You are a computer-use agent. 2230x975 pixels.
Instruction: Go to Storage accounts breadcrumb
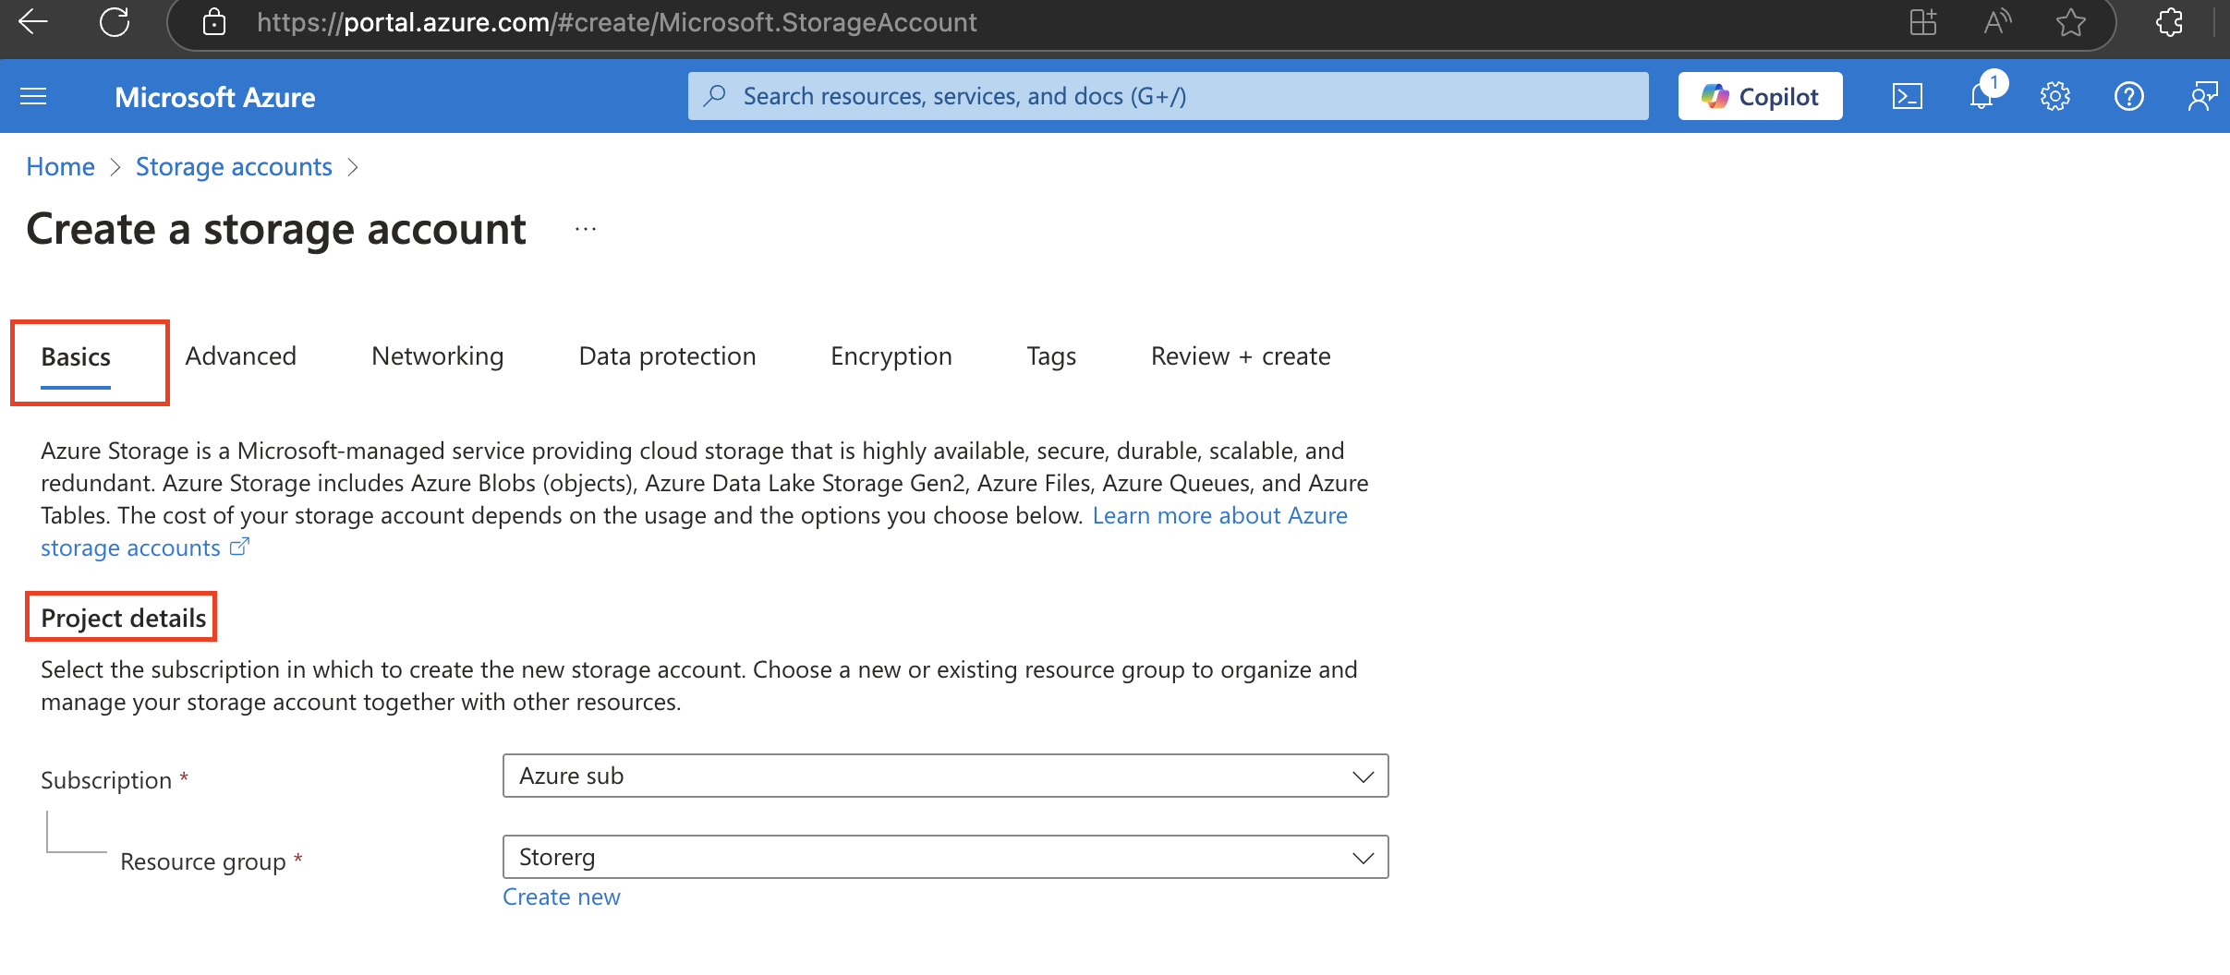pyautogui.click(x=234, y=167)
